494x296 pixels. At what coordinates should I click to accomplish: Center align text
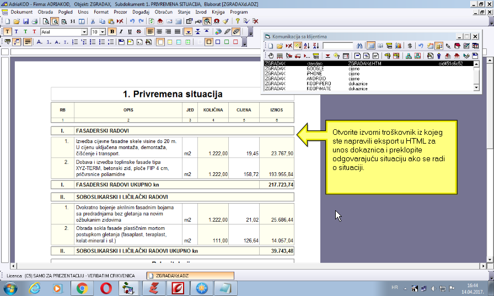pyautogui.click(x=159, y=32)
